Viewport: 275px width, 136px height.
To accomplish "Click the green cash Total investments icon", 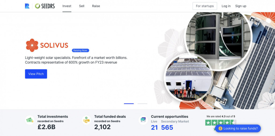I will (x=30, y=120).
